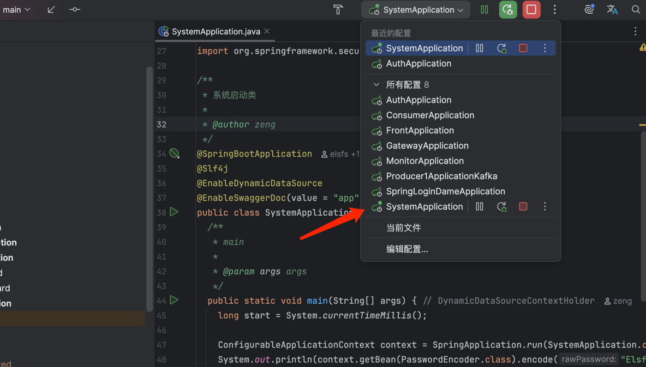Select MonitorApplication configuration

pyautogui.click(x=424, y=161)
